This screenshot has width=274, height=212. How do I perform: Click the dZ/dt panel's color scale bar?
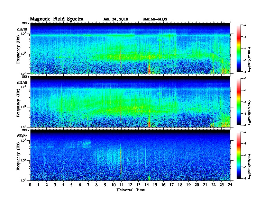coord(239,155)
